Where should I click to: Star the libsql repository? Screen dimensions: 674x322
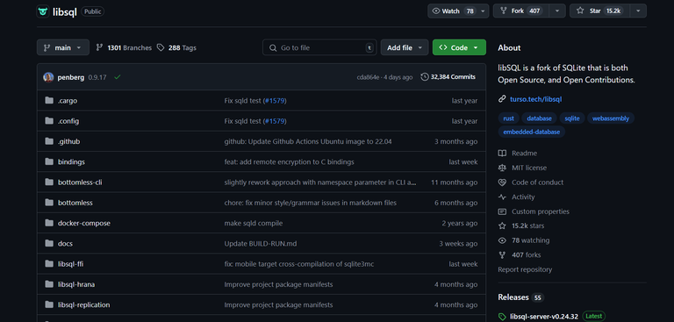[599, 11]
